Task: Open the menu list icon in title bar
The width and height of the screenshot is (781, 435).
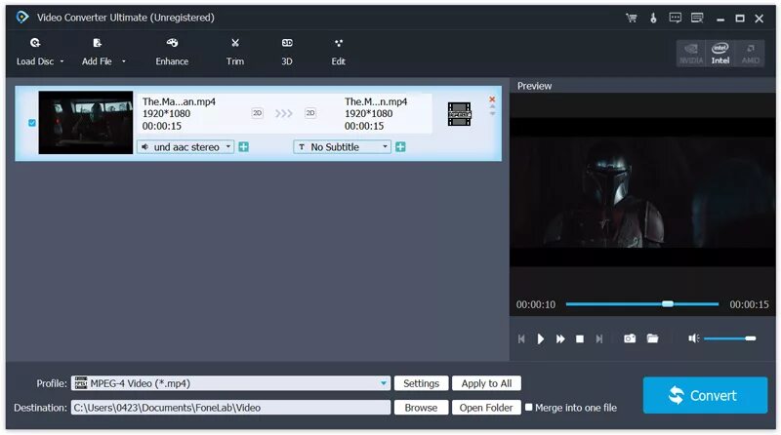Action: [x=697, y=19]
